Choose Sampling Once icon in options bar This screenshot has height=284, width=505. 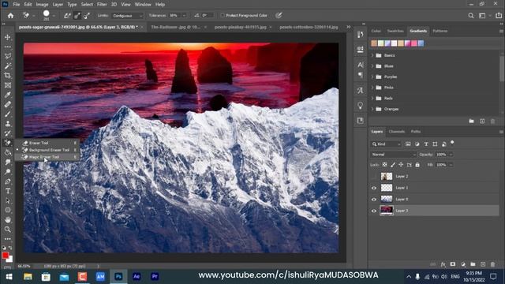(77, 16)
